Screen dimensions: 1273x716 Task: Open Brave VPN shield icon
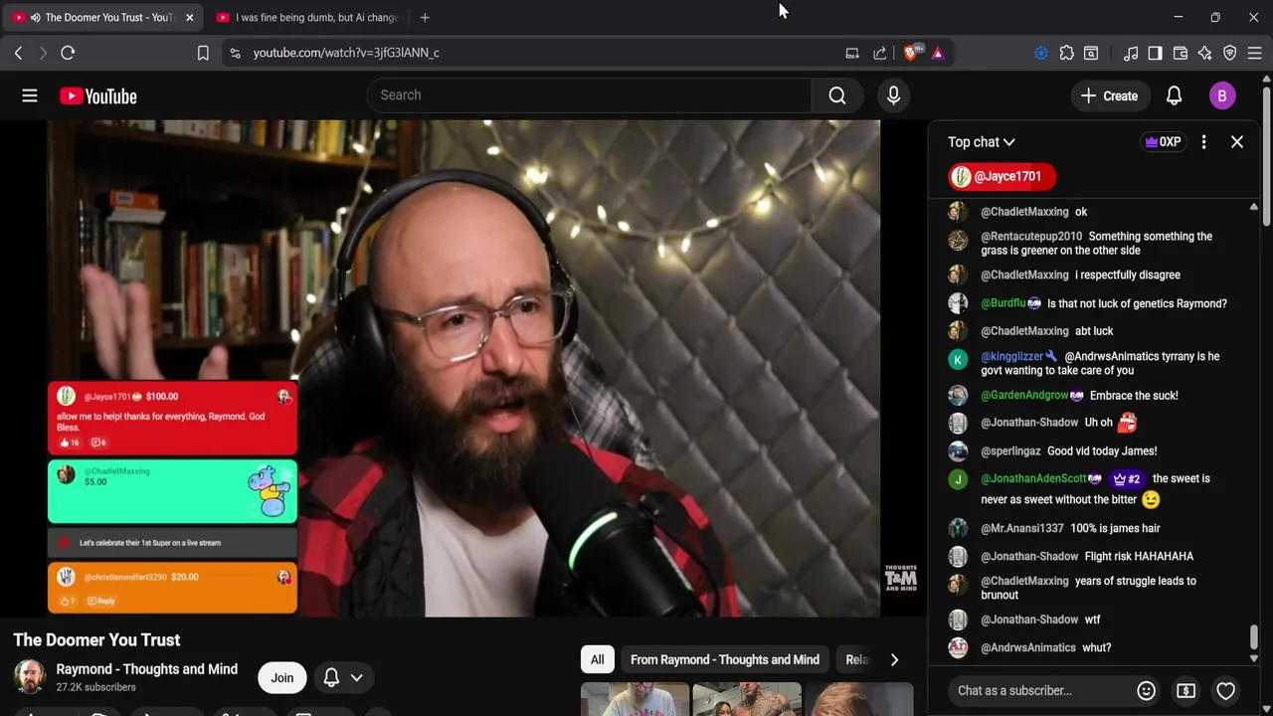[1230, 53]
